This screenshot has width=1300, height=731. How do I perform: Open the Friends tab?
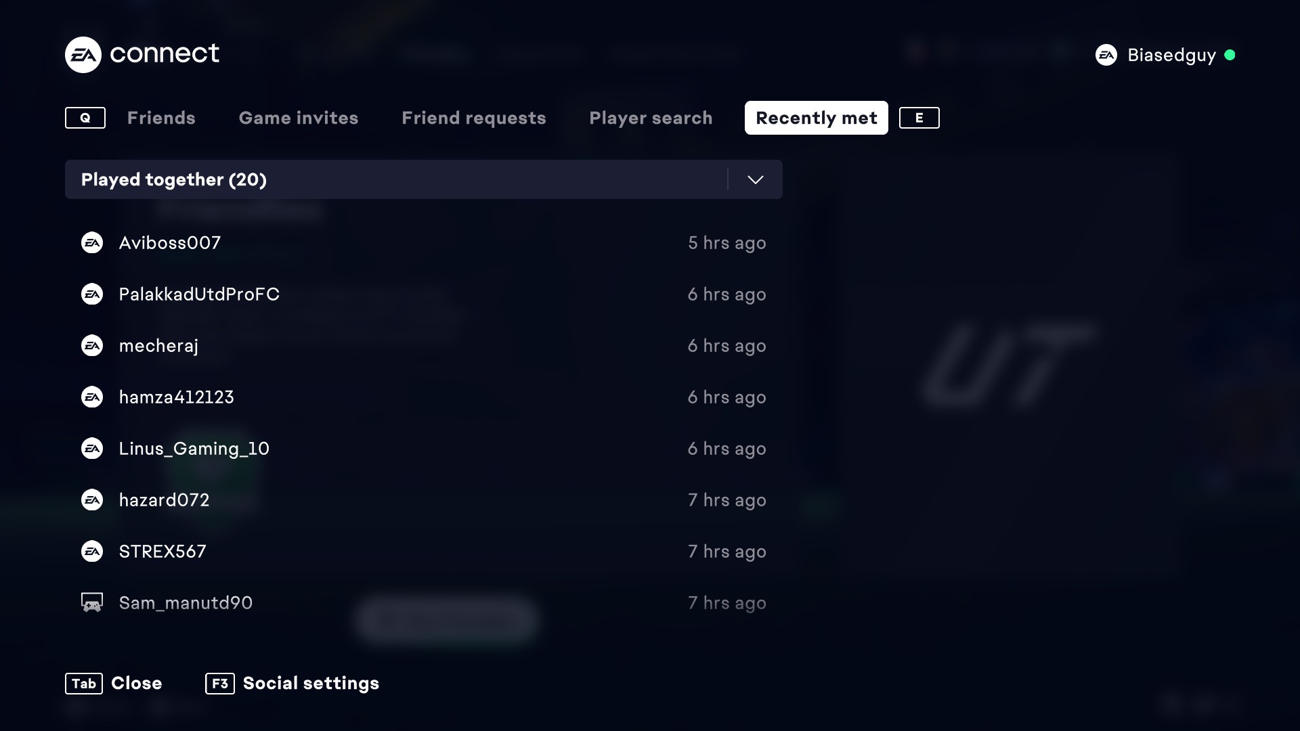click(160, 117)
